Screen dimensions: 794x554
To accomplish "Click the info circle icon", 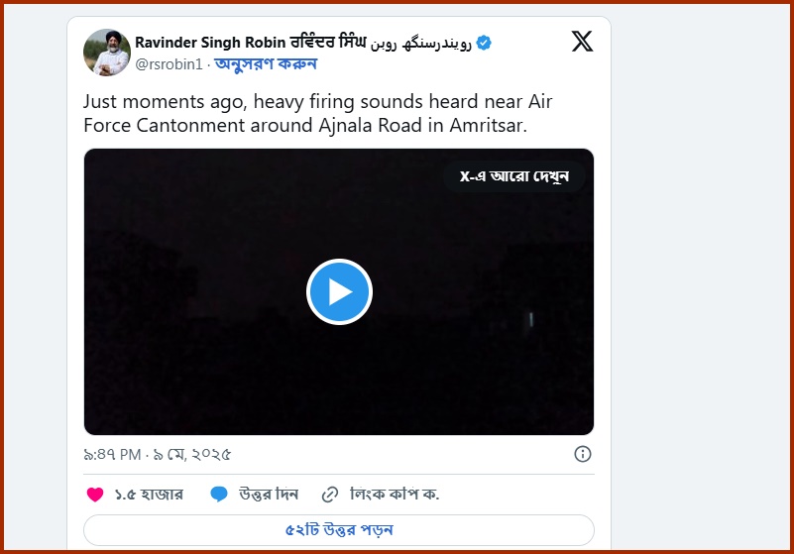I will 582,454.
